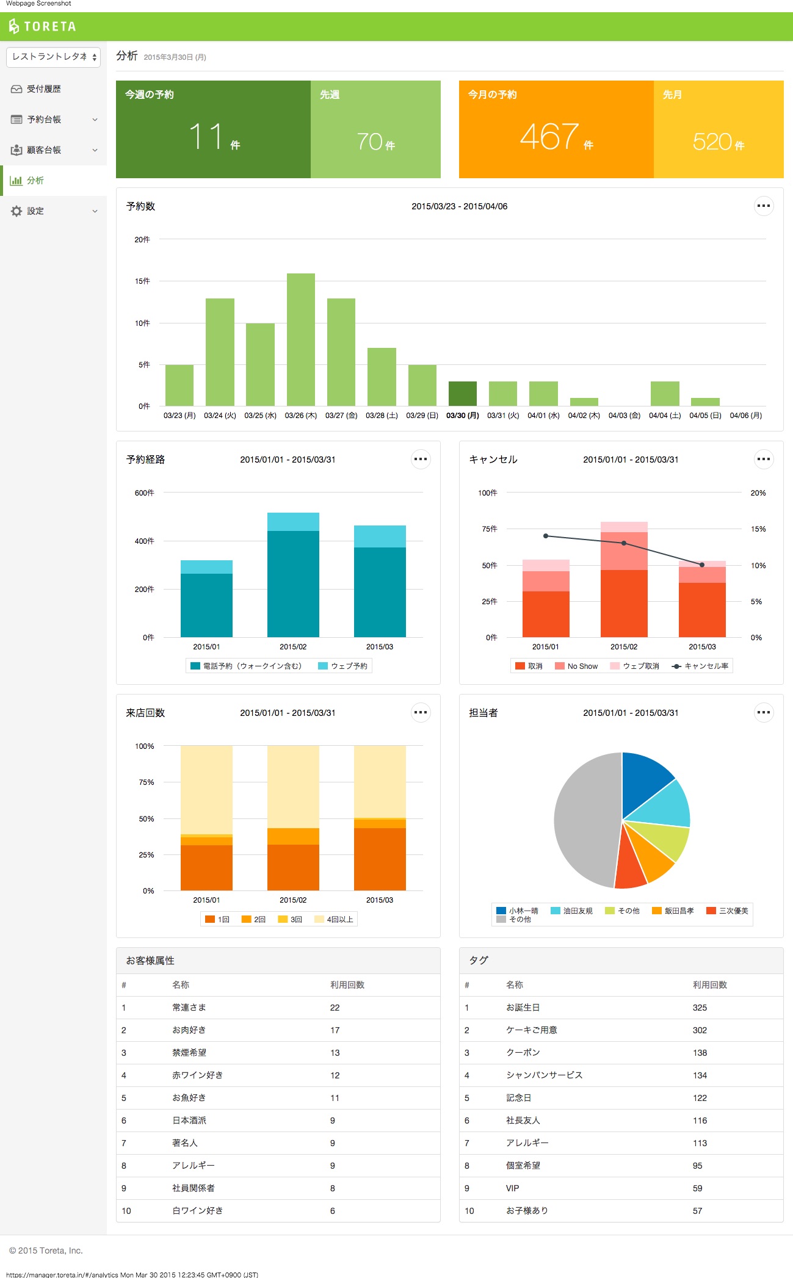Toggle 4回以上 legend swatch
Viewport: 793px width, 1278px height.
[x=319, y=919]
